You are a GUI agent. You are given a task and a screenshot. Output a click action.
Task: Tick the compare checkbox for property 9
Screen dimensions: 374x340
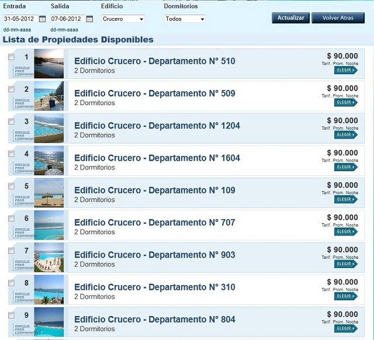tap(12, 315)
